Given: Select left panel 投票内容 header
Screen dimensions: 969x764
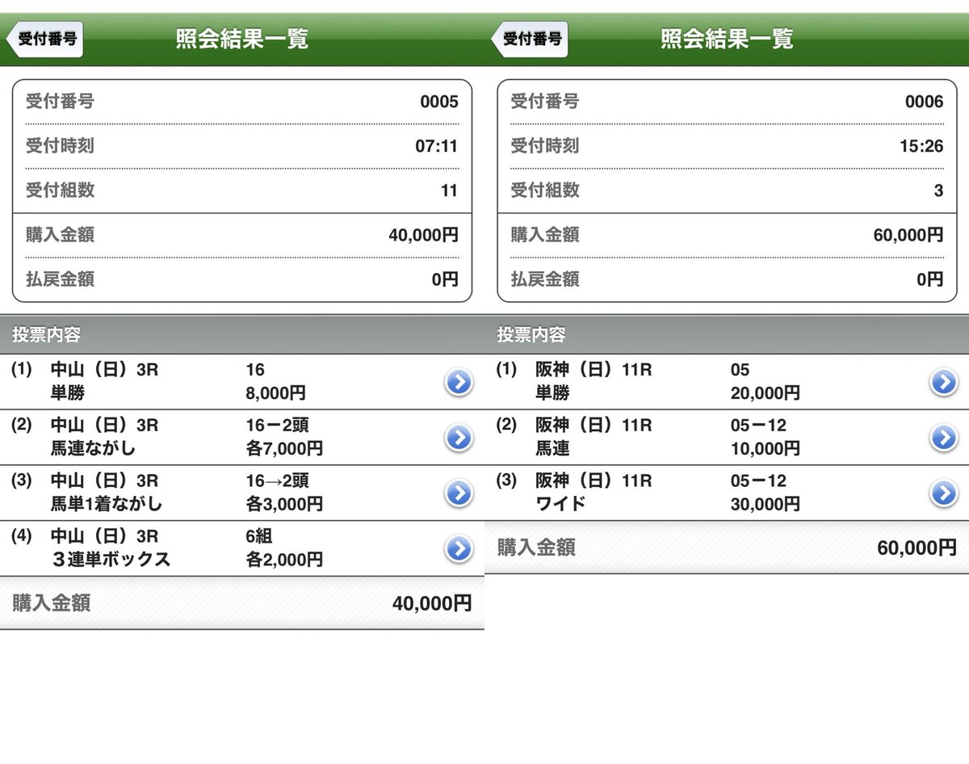Looking at the screenshot, I should click(x=46, y=334).
